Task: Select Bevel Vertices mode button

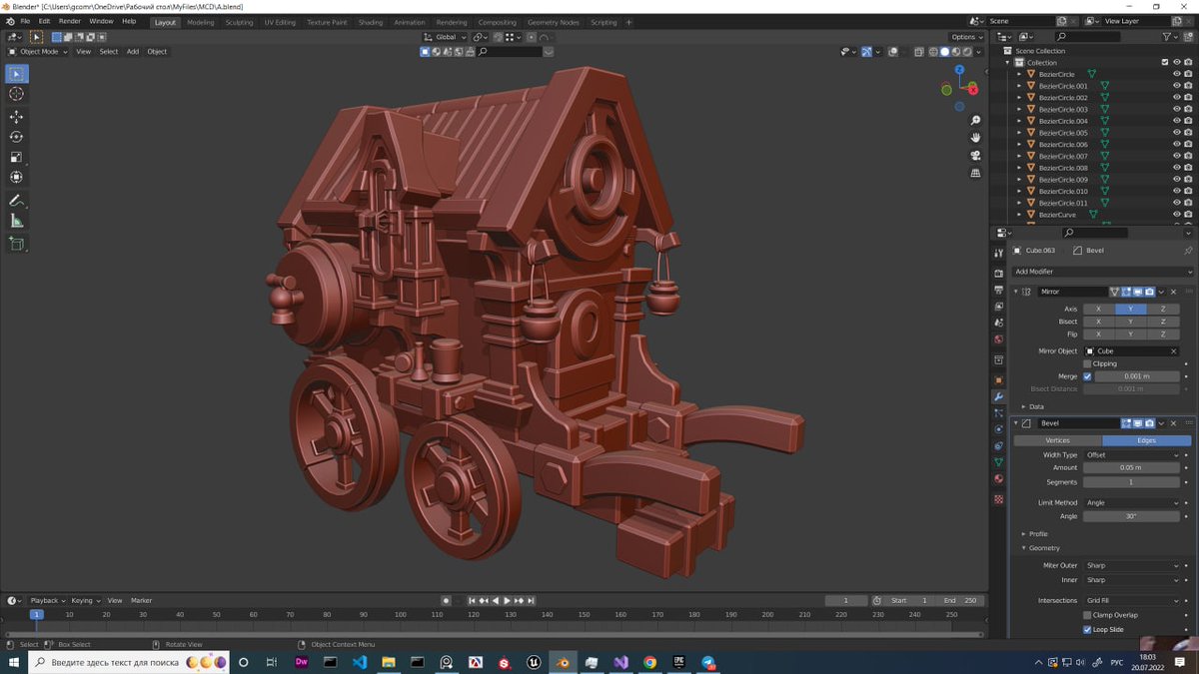Action: [x=1057, y=440]
